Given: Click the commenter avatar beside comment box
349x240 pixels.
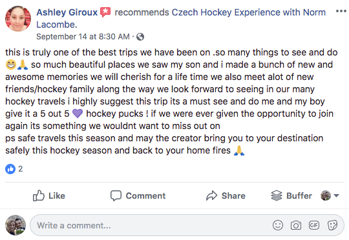Looking at the screenshot, I should pos(16,225).
